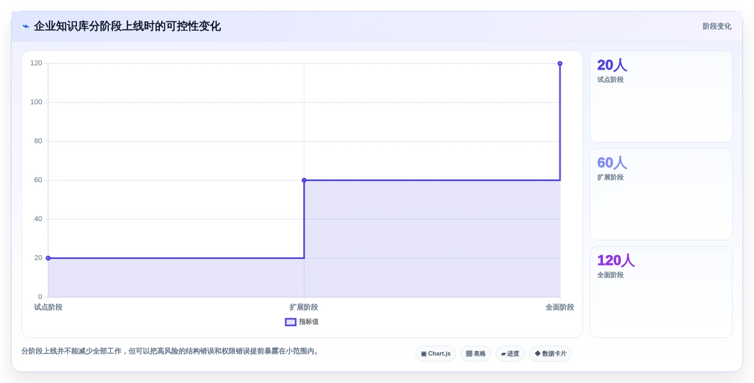Click the 扩展阶段 data point at 60
The width and height of the screenshot is (754, 383).
coord(304,180)
